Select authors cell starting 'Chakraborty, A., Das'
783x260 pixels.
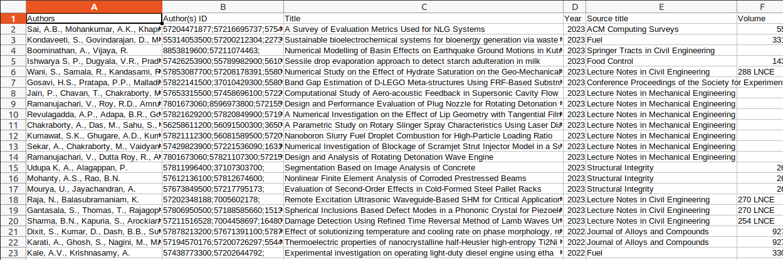click(x=94, y=125)
